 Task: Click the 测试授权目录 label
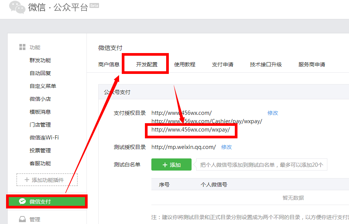coord(130,147)
